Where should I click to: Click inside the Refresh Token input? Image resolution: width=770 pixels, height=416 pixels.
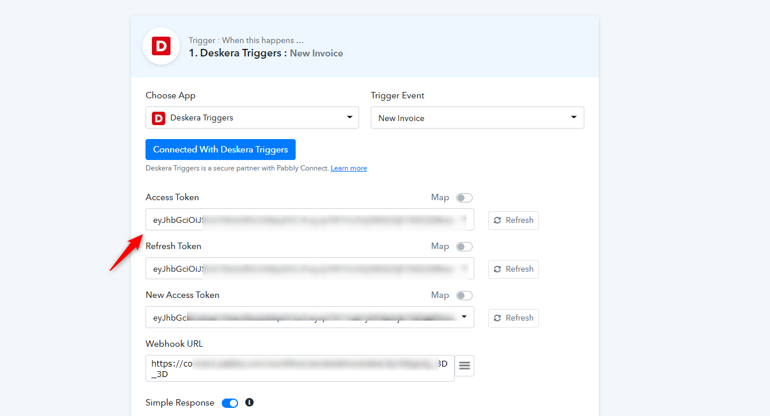point(310,268)
